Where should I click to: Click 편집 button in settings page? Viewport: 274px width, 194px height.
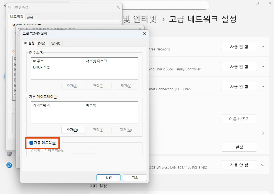tap(239, 147)
